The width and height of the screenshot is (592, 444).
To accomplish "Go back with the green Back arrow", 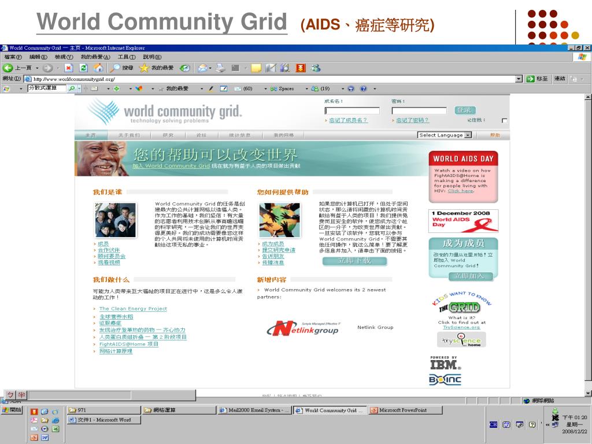I will pos(8,68).
